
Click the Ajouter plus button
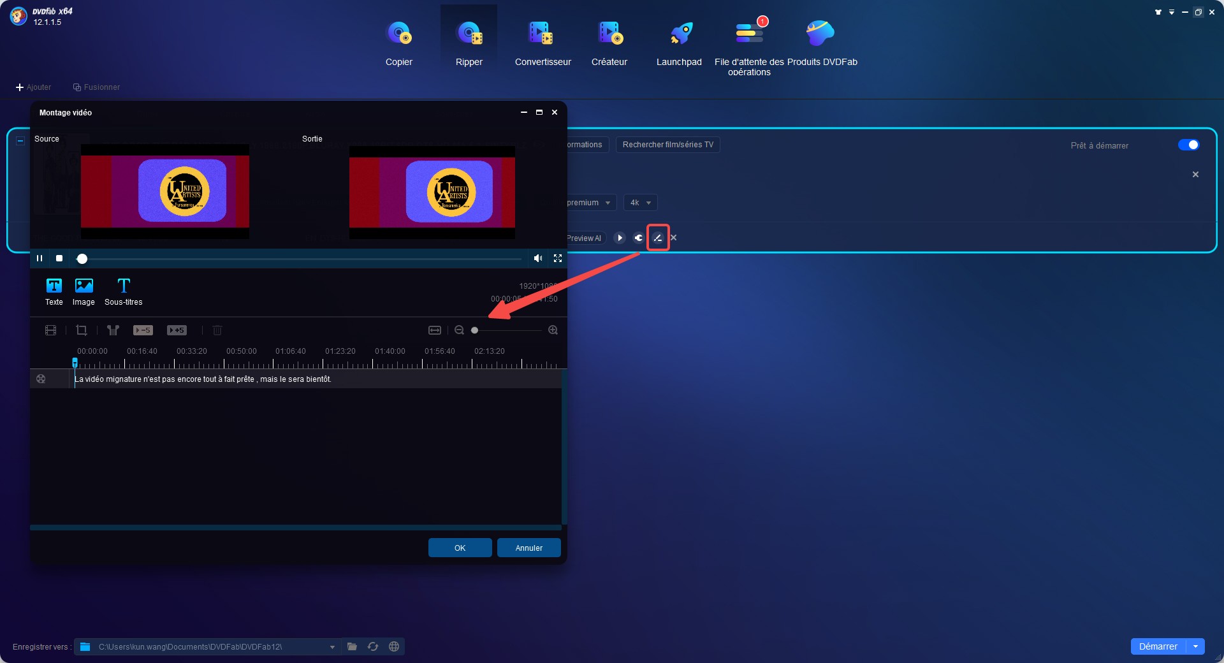click(x=33, y=87)
